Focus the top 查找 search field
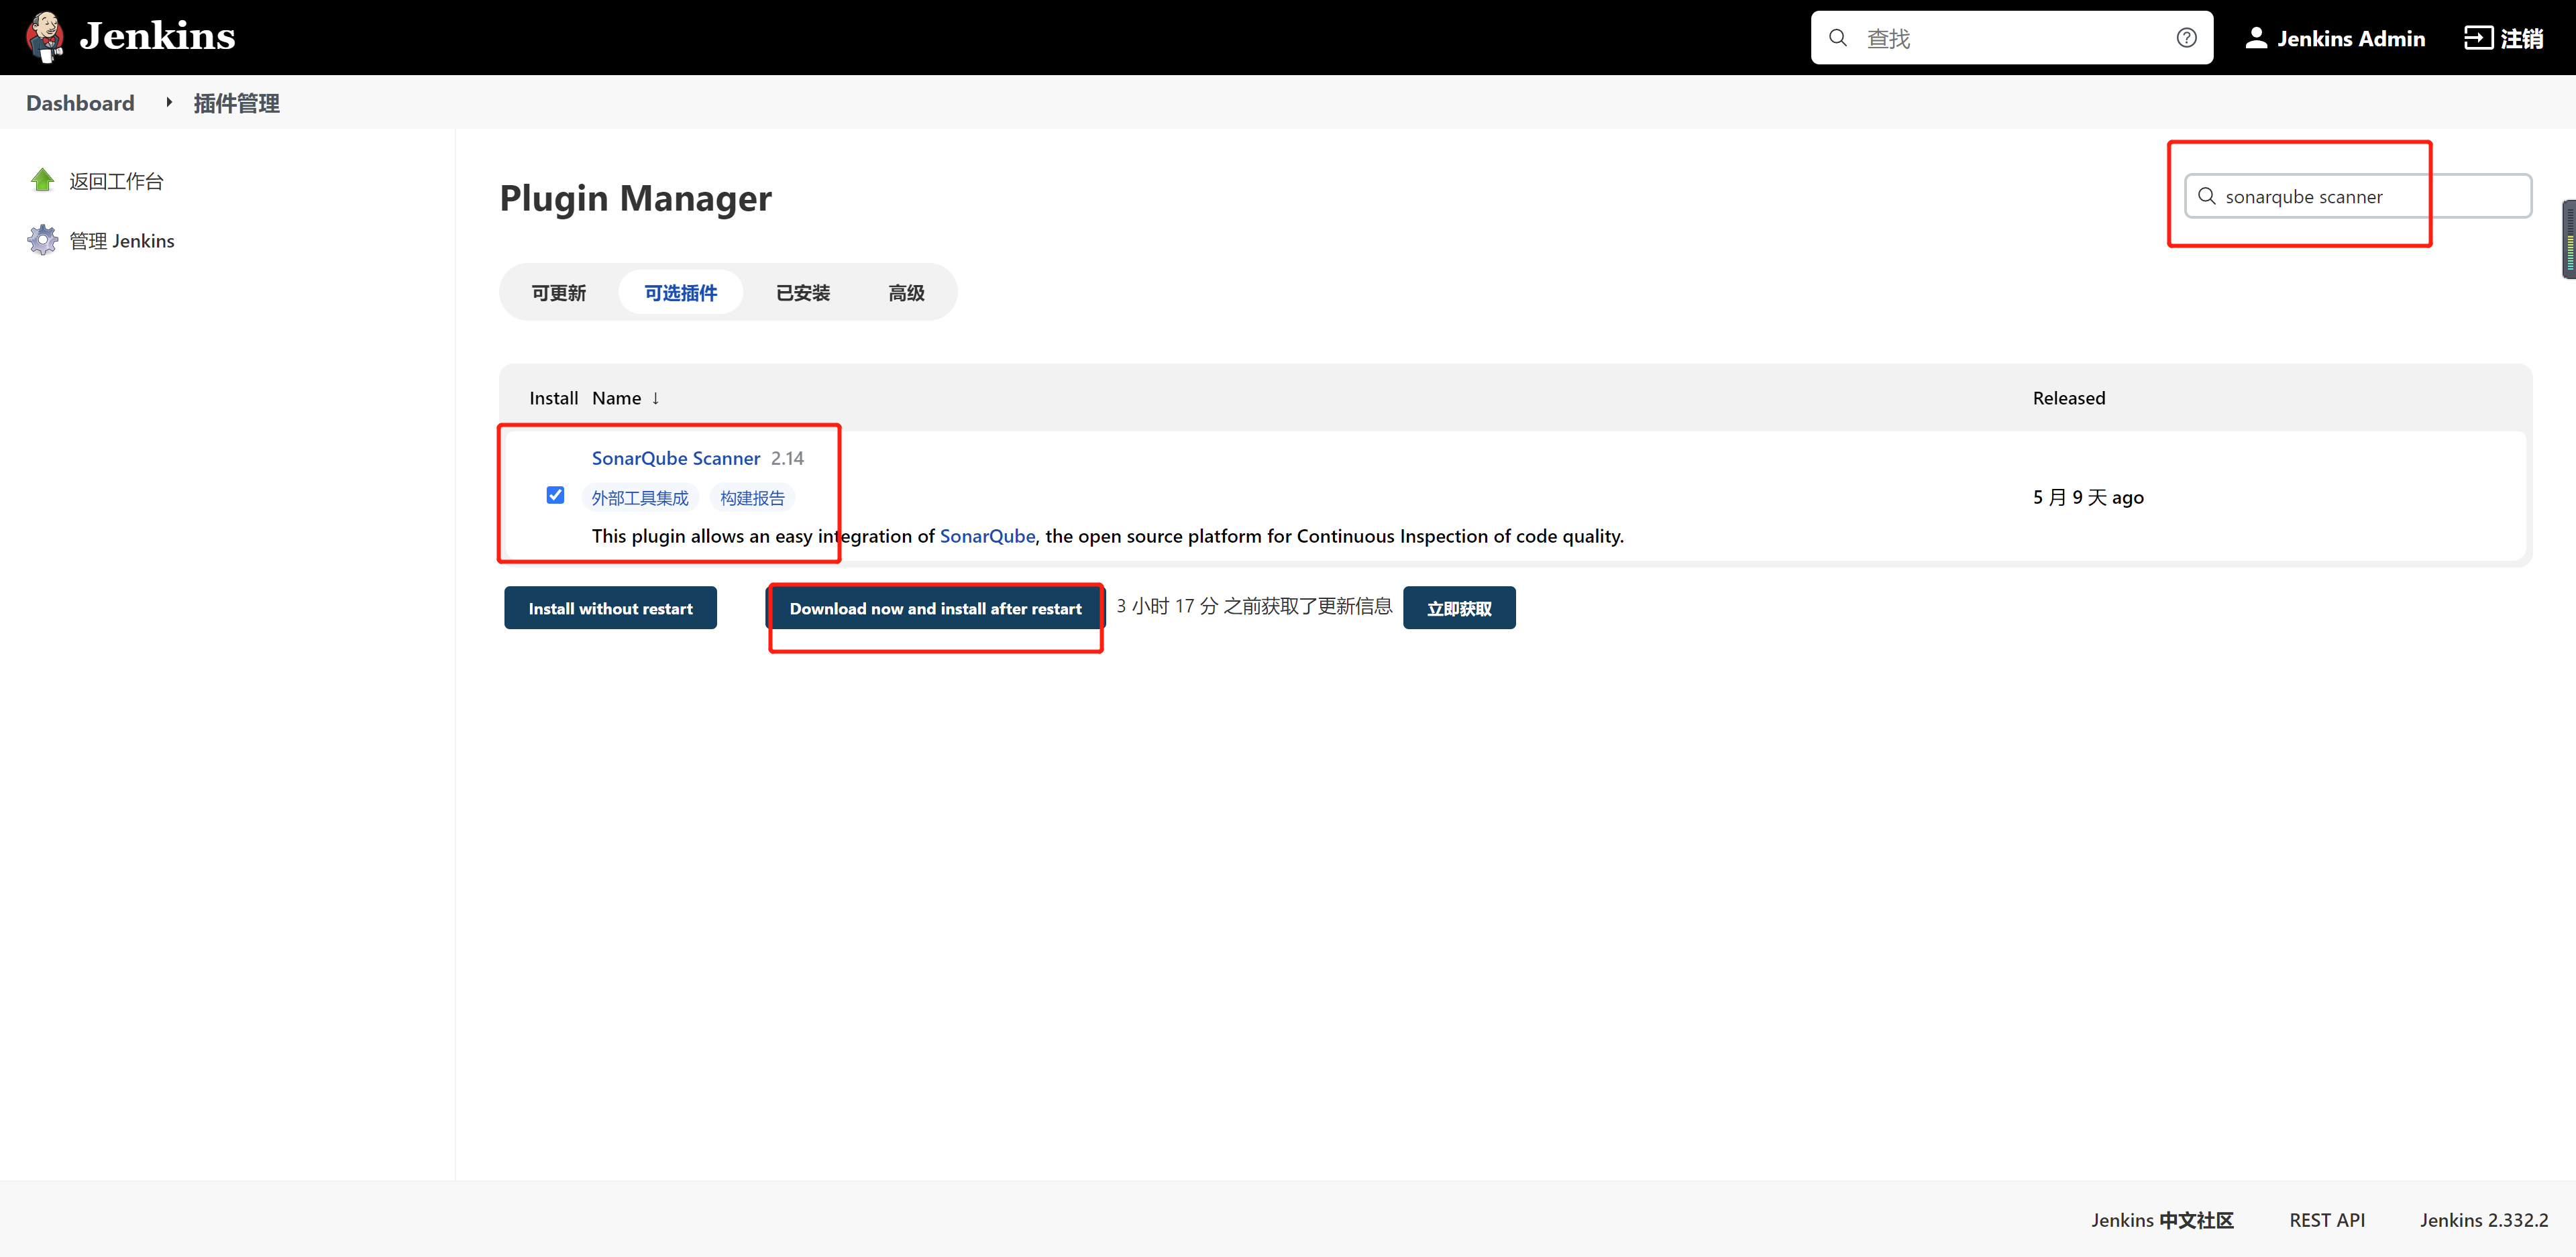 [2011, 38]
